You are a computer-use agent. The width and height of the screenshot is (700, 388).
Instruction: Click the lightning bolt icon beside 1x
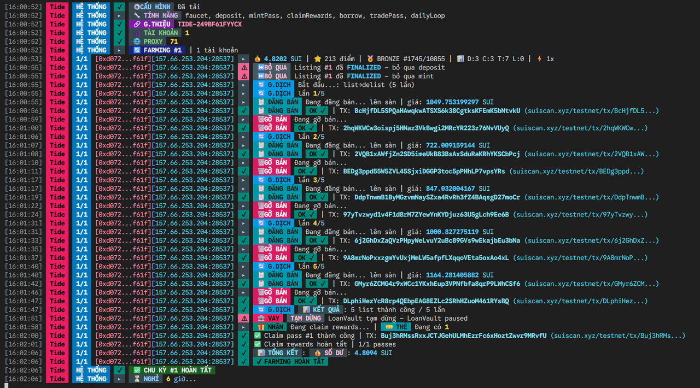pyautogui.click(x=540, y=58)
